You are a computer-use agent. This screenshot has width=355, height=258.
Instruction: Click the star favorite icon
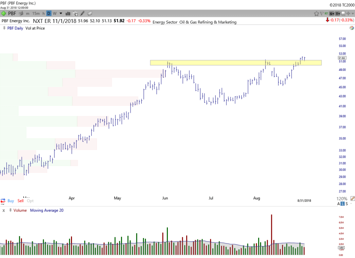(316, 13)
